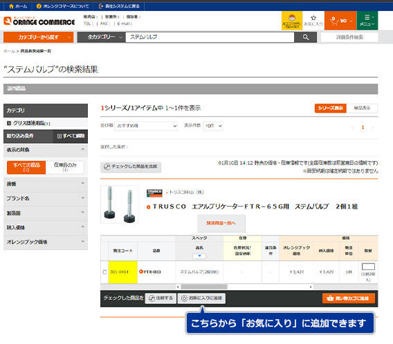The width and height of the screenshot is (393, 344).
Task: Expand the 廃番 filter section
Action: point(46,184)
